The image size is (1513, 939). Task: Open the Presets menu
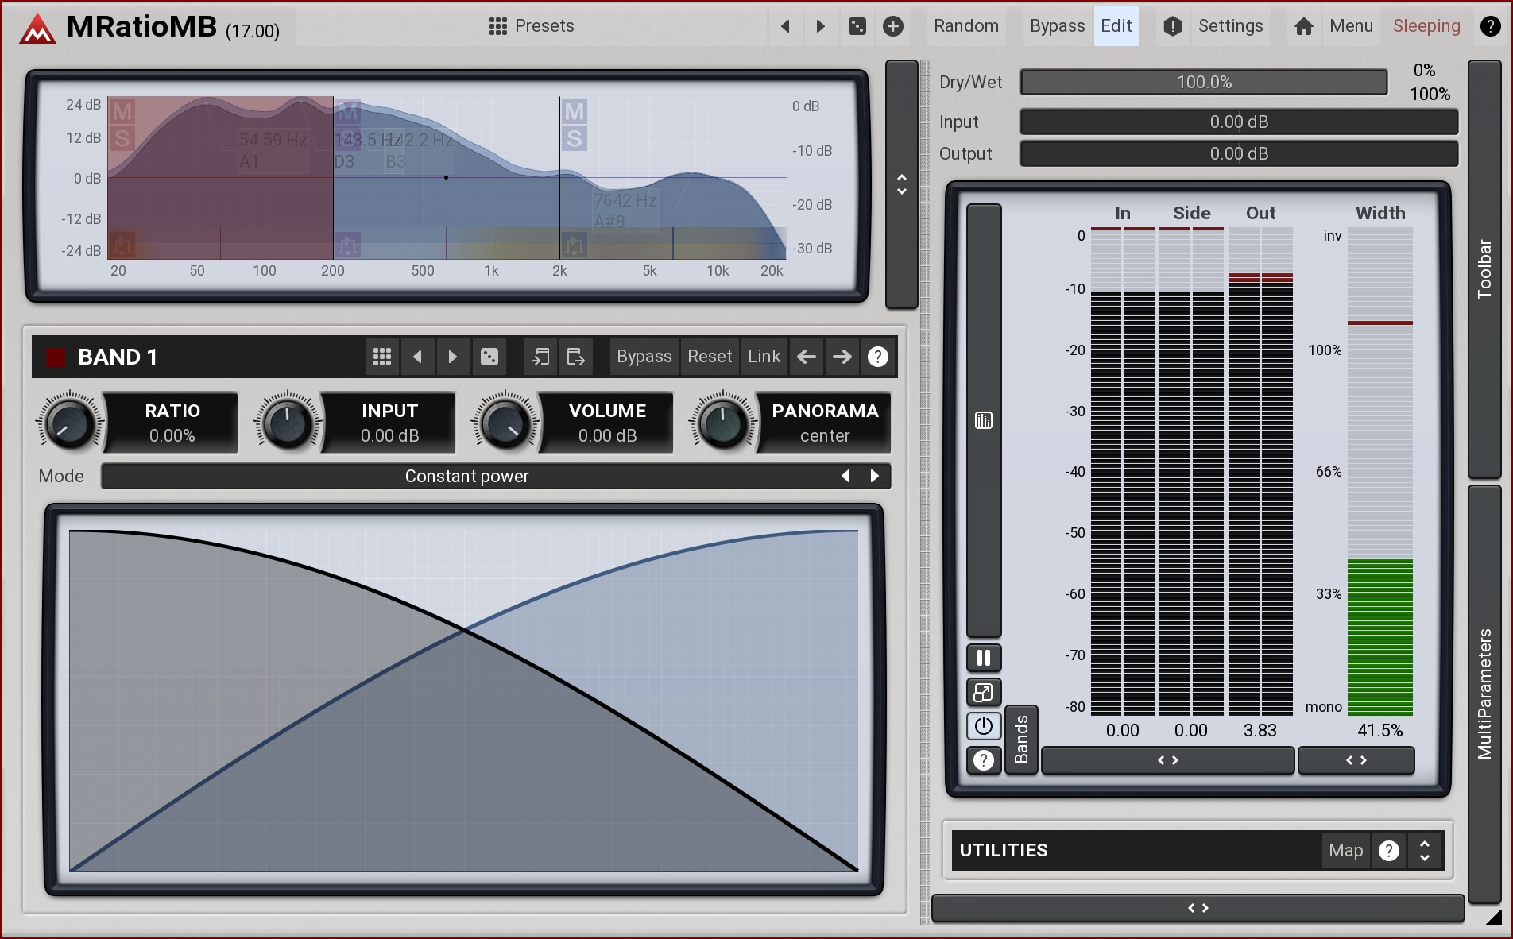532,26
